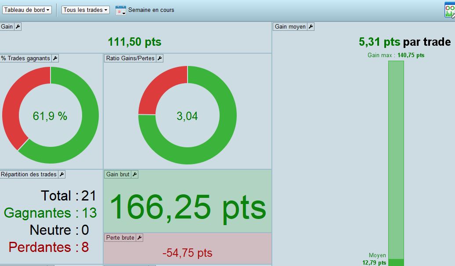Image resolution: width=455 pixels, height=266 pixels.
Task: Click the wrench next to Ratio Gains/Pertes
Action: [x=159, y=58]
